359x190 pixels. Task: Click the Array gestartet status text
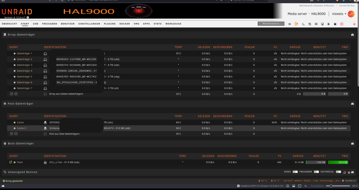[x=14, y=181]
